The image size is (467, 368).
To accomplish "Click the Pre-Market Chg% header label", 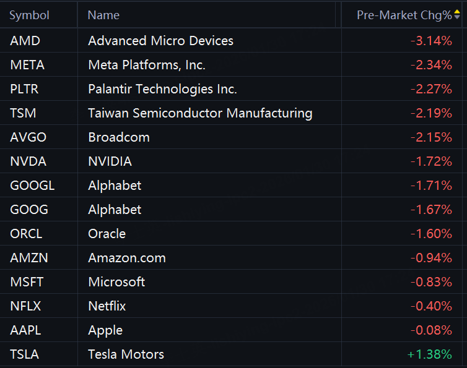I will (x=404, y=15).
